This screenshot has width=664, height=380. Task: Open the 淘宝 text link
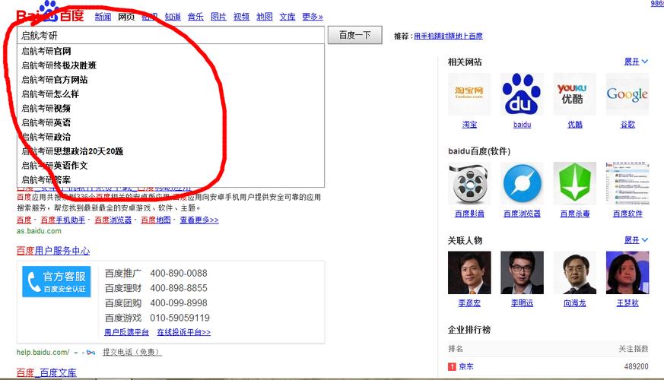469,125
